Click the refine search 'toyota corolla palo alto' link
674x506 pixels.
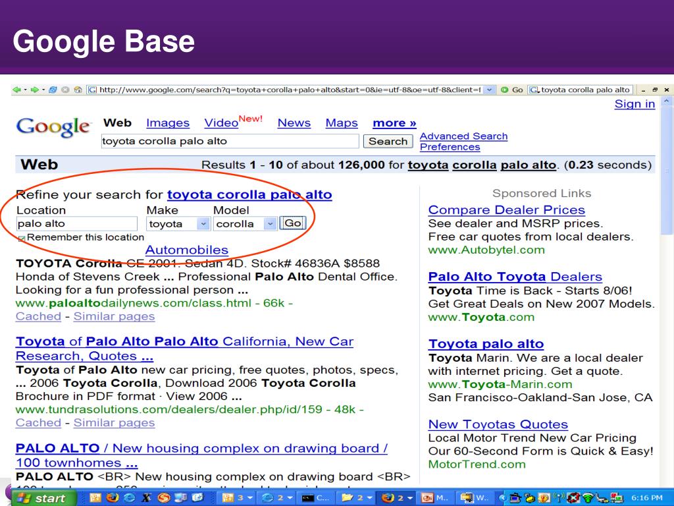[249, 195]
